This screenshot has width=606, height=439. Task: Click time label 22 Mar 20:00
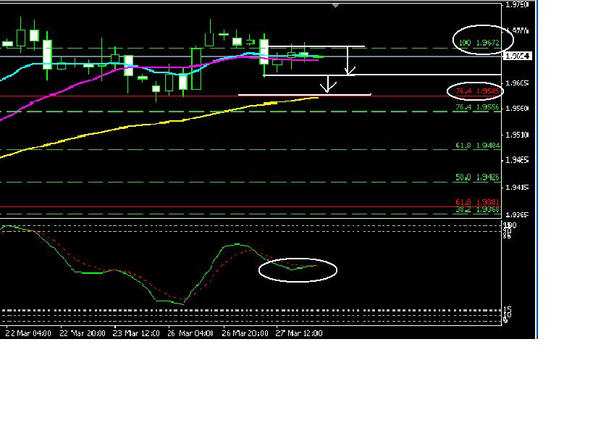click(x=83, y=333)
